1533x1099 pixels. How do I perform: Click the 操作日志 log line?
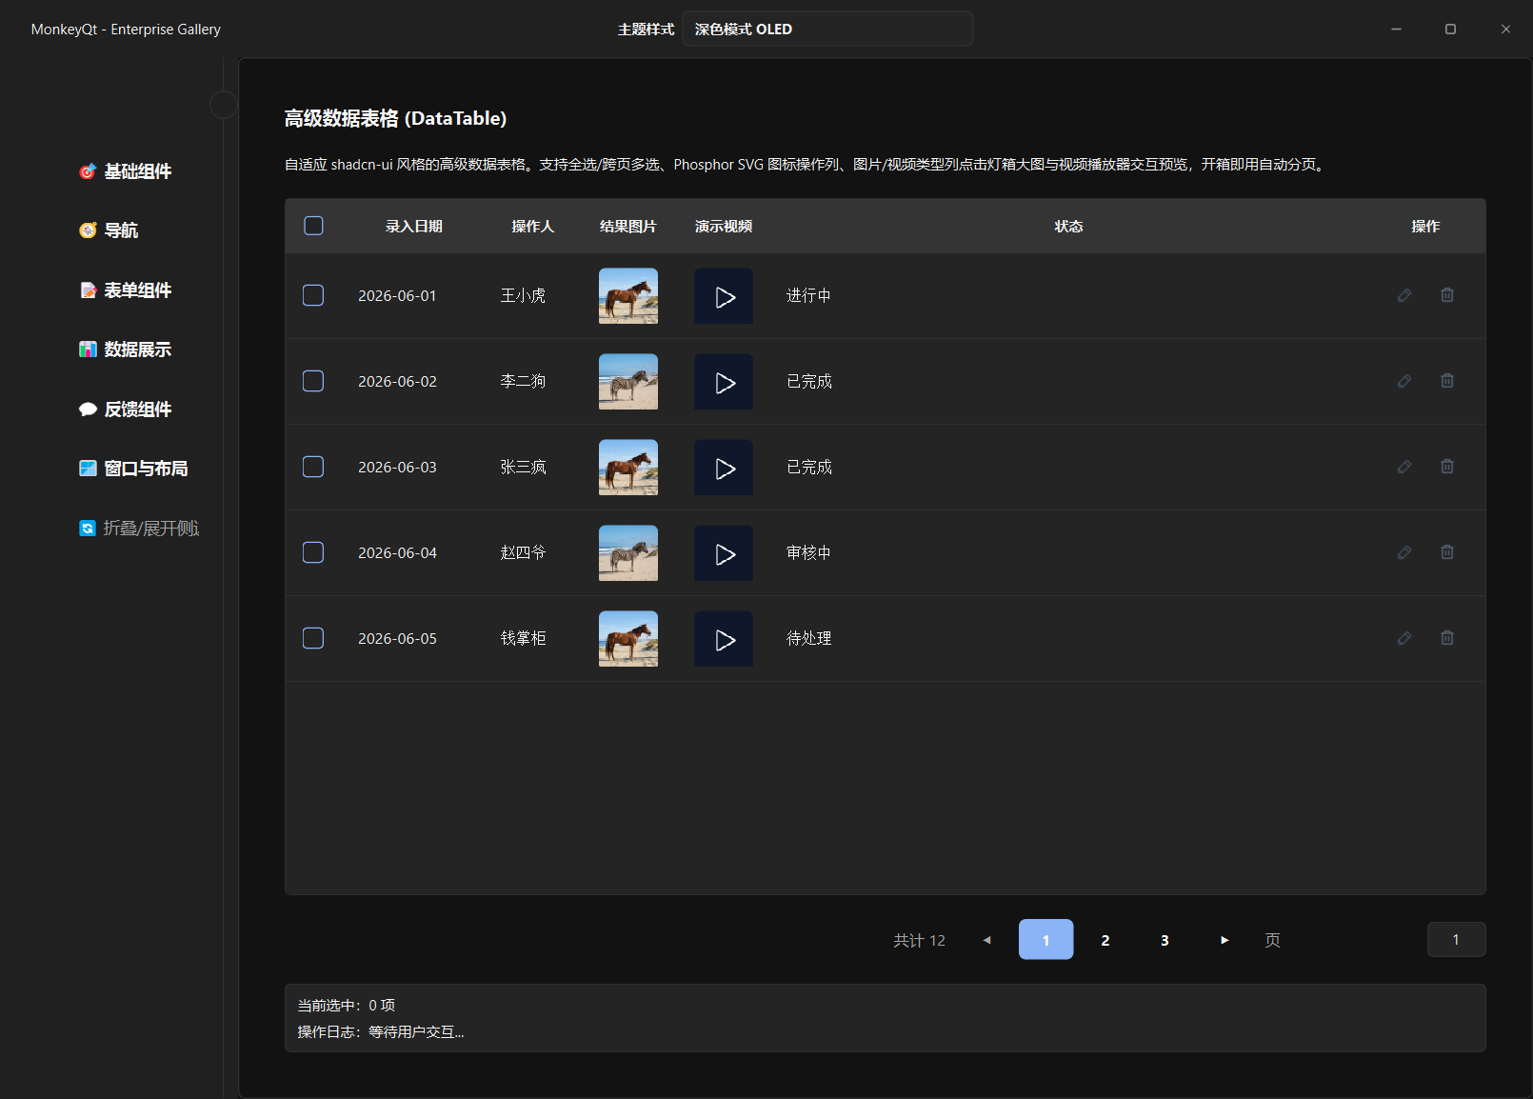click(x=381, y=1032)
